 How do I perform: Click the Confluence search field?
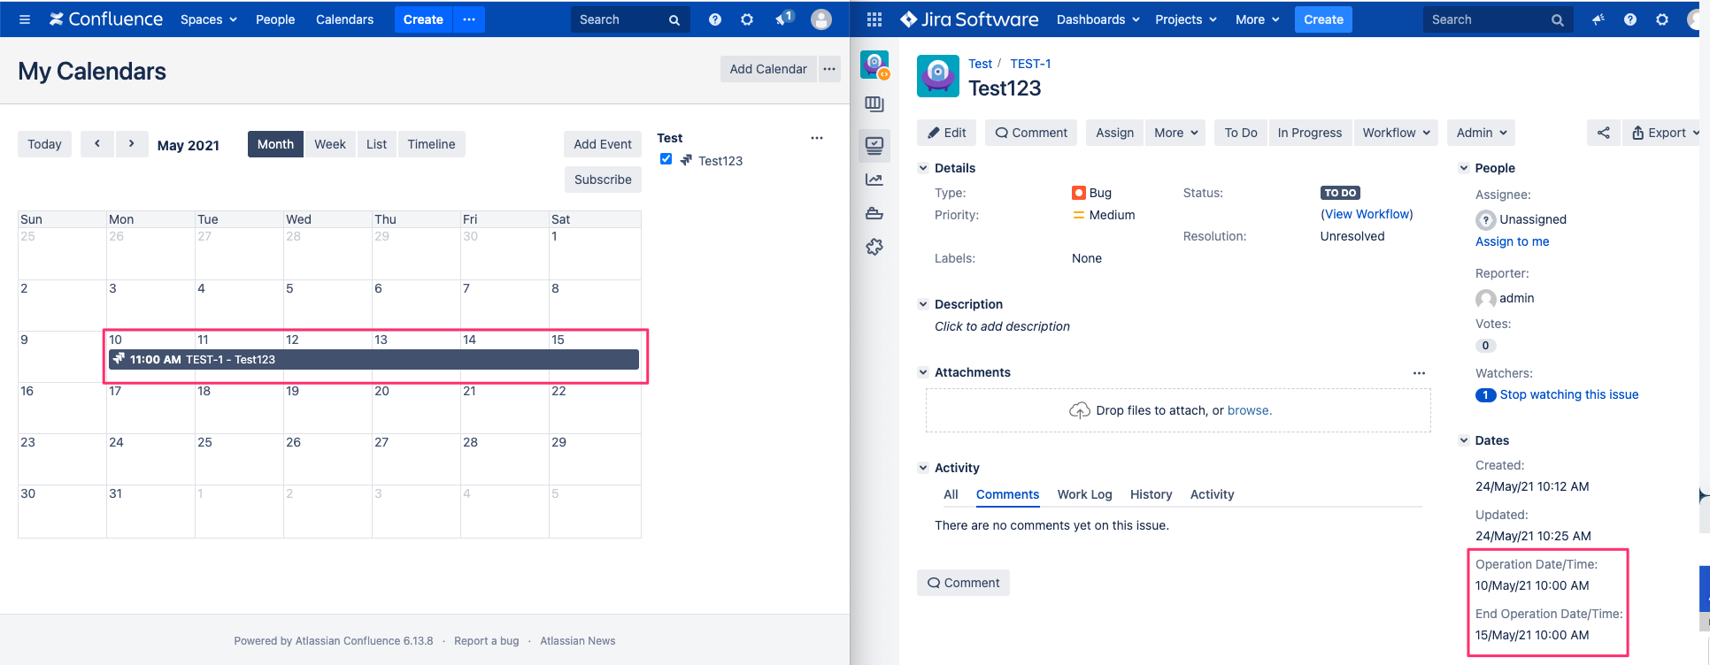(x=630, y=19)
